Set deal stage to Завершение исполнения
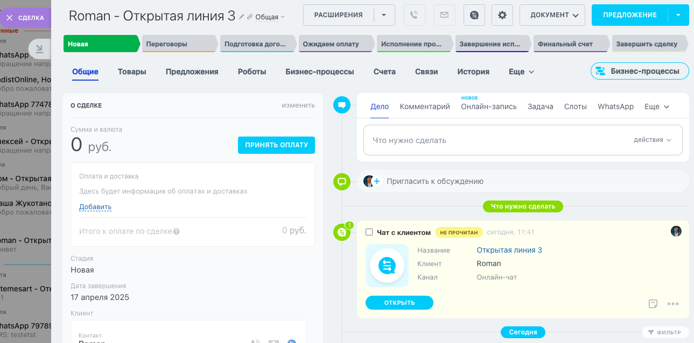 click(493, 44)
